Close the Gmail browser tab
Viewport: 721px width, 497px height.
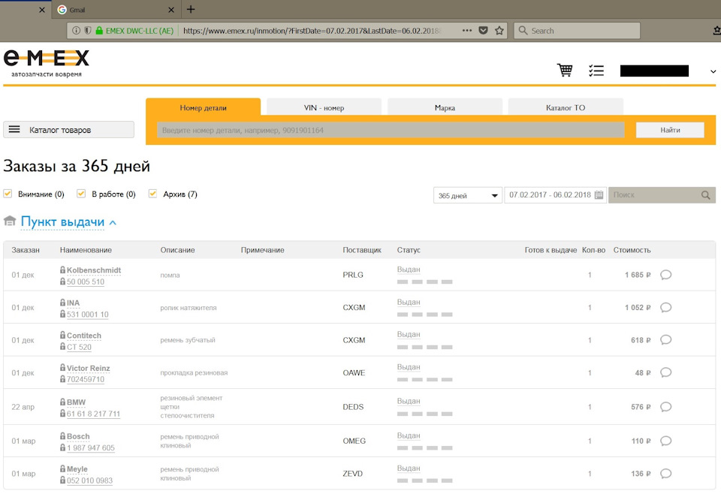[x=171, y=10]
